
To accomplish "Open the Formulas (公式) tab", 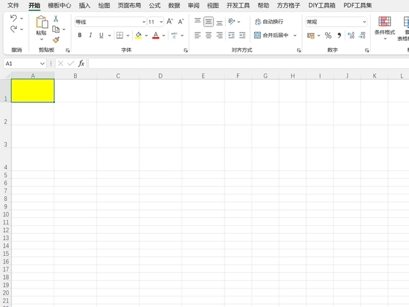I will tap(155, 6).
